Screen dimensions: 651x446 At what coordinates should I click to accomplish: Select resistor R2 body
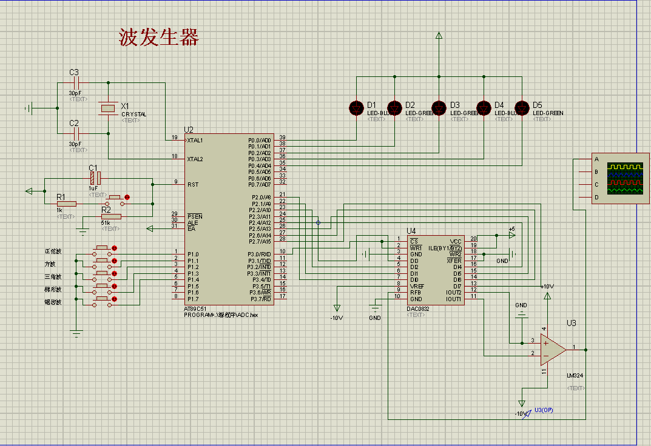coord(111,216)
